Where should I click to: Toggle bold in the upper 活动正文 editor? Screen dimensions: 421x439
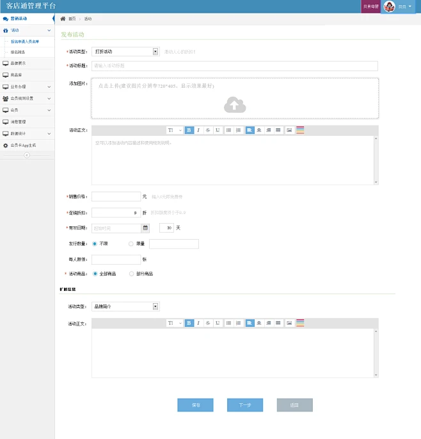click(189, 130)
